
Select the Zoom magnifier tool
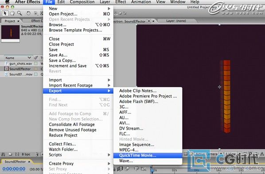(19, 13)
